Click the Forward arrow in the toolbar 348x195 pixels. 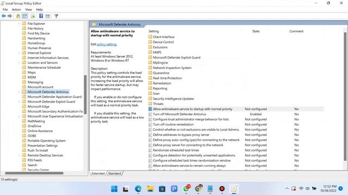(10, 16)
